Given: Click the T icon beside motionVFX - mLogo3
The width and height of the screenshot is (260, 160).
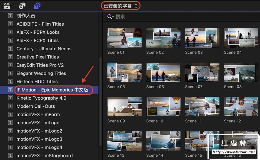Looking at the screenshot, I should 11,139.
